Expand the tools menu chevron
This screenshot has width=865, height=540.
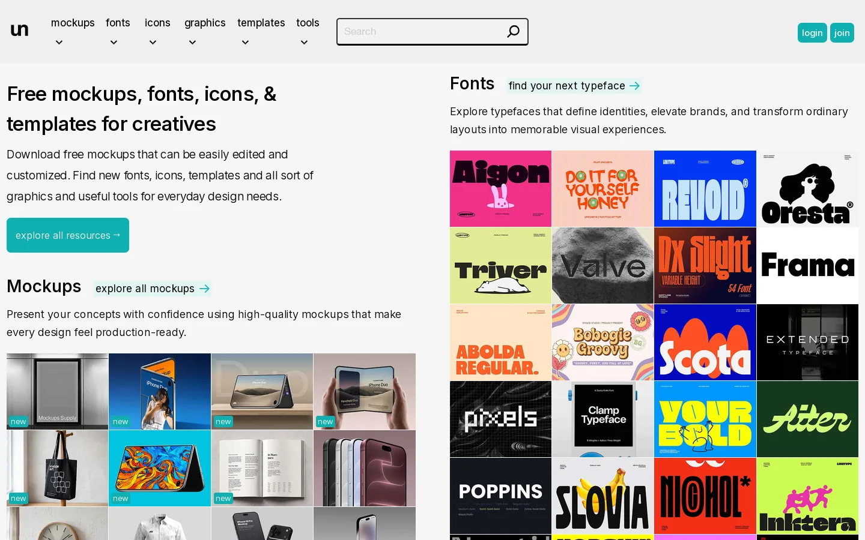pyautogui.click(x=304, y=43)
